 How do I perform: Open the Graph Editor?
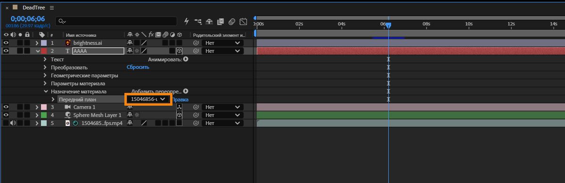pyautogui.click(x=243, y=21)
